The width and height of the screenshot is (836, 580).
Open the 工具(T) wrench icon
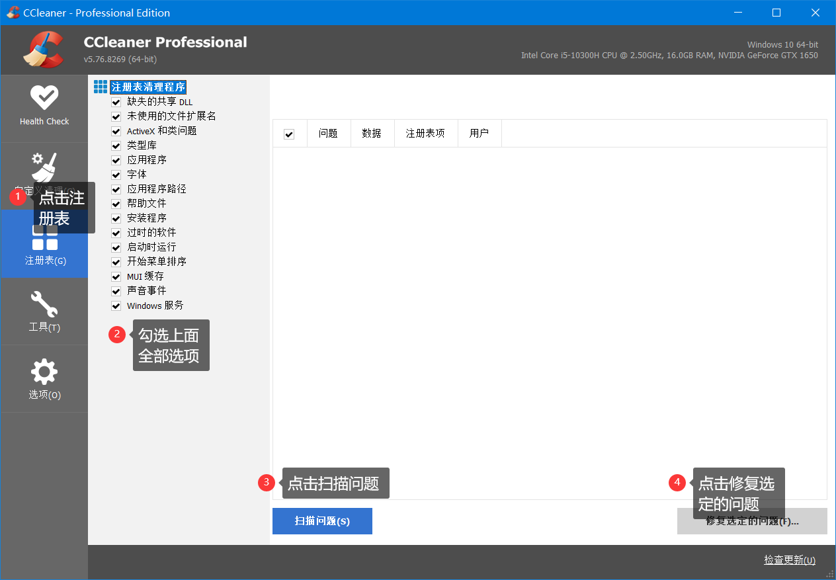click(x=44, y=304)
